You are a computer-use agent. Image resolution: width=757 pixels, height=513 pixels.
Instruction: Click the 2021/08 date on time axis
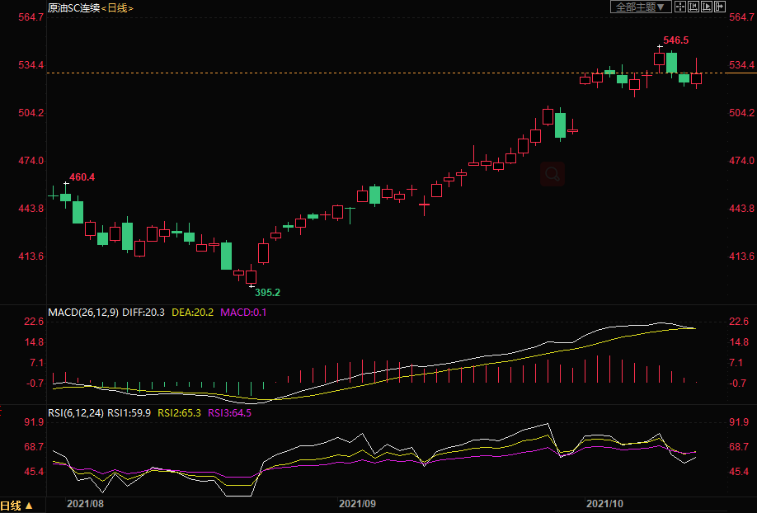click(x=85, y=502)
